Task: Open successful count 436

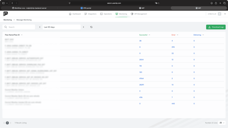Action: coord(141,97)
